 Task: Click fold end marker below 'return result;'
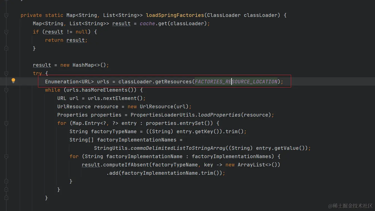pos(6,48)
